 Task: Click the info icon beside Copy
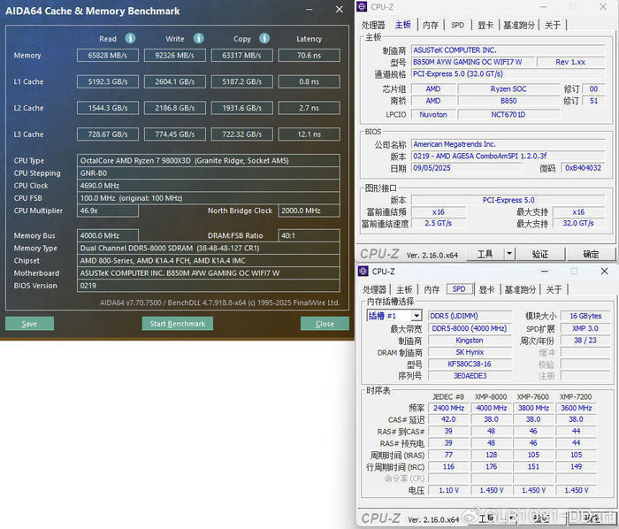coord(265,39)
